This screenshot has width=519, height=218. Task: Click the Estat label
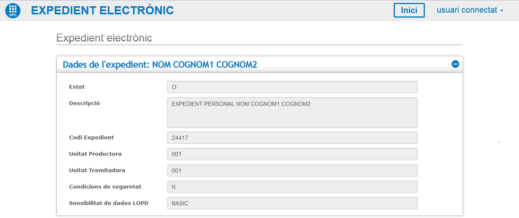click(77, 86)
